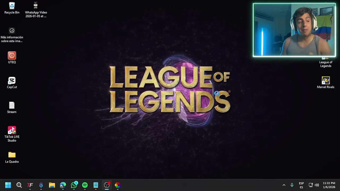
Task: Open Spotify from the taskbar
Action: click(x=85, y=185)
